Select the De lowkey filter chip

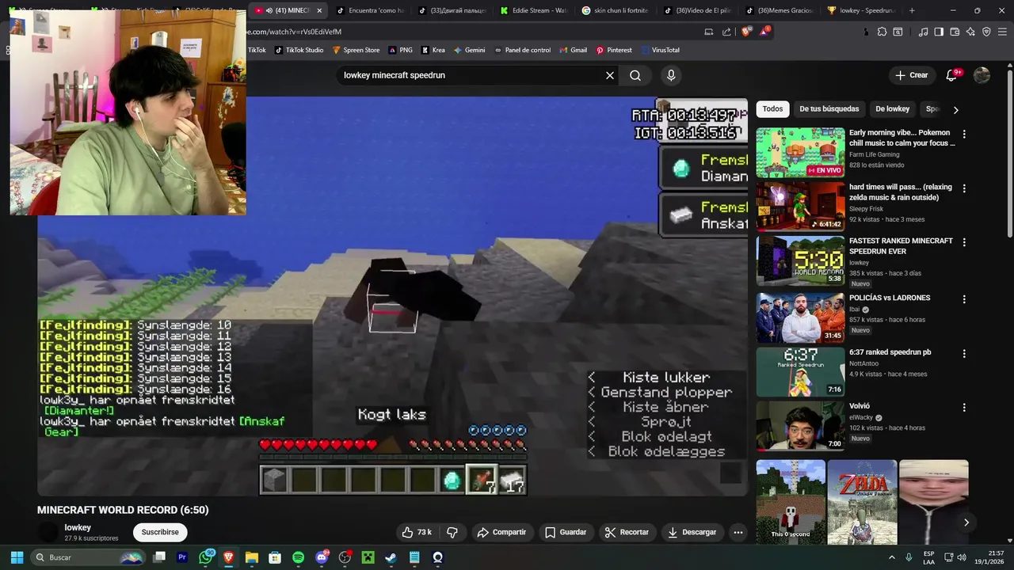(892, 108)
